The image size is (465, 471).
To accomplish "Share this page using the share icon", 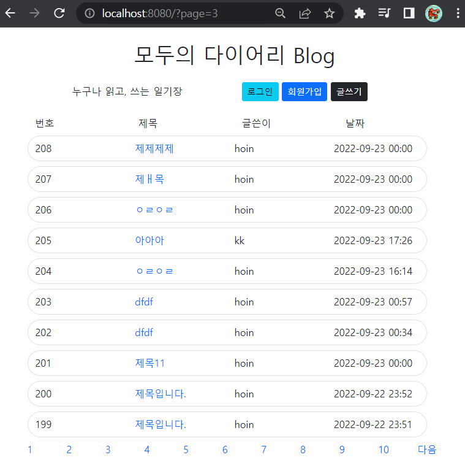I will tap(305, 13).
